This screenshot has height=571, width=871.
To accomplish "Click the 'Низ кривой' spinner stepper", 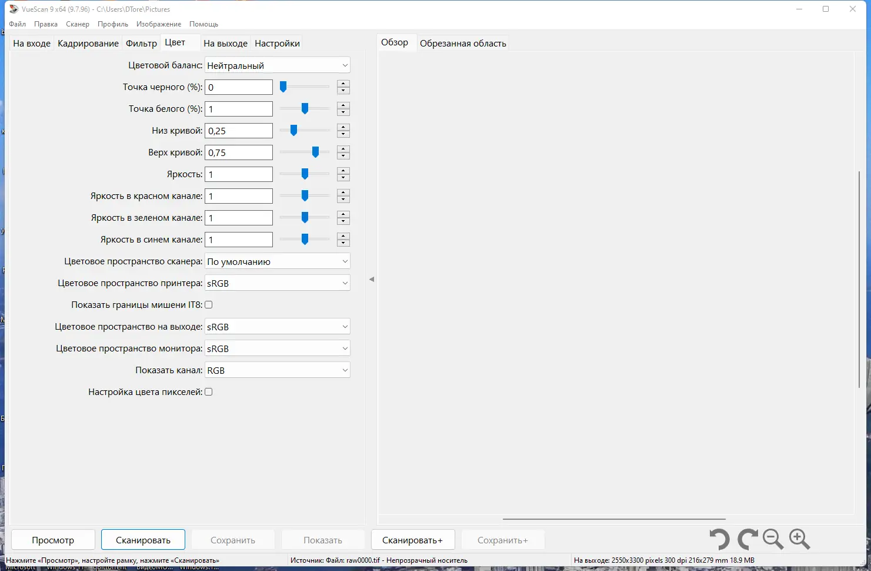I will (343, 131).
